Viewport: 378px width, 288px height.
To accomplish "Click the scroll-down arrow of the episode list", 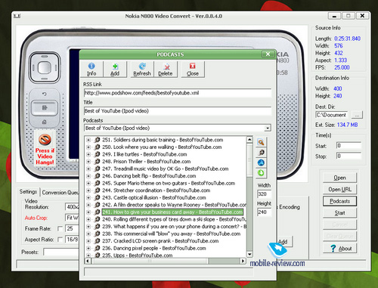I will point(249,254).
